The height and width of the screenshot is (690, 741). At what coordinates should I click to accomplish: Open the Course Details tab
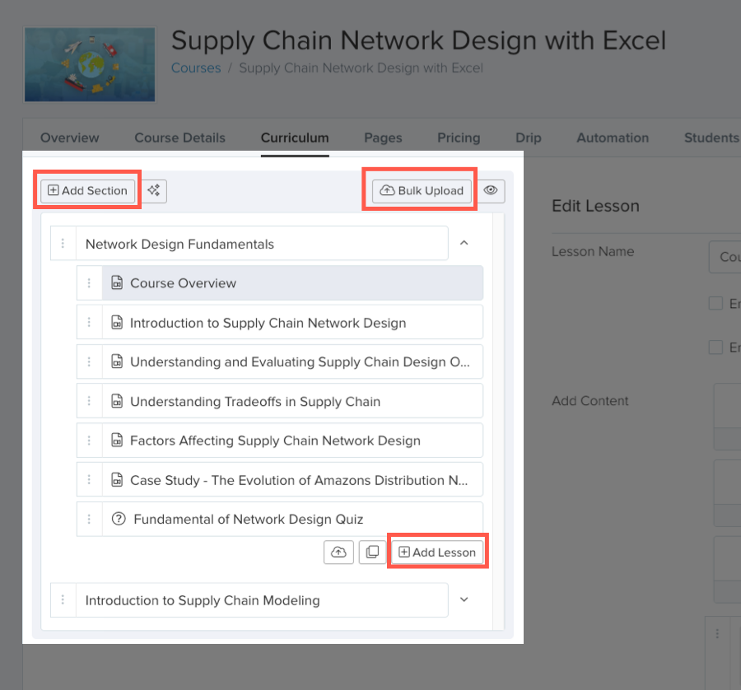179,138
